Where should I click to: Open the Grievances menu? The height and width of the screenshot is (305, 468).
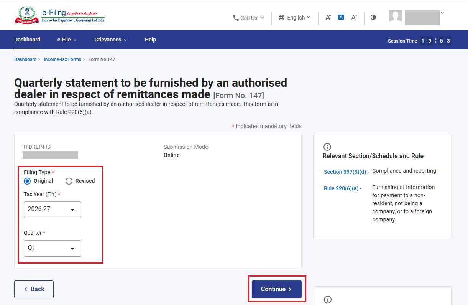click(x=110, y=40)
